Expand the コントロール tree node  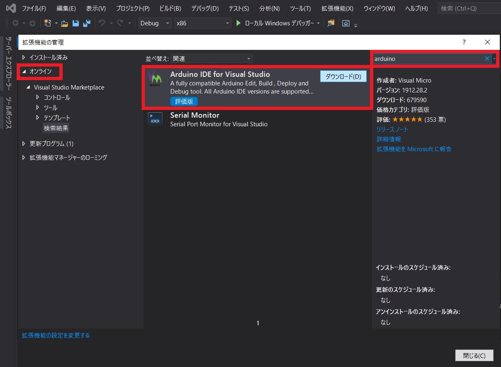point(38,97)
